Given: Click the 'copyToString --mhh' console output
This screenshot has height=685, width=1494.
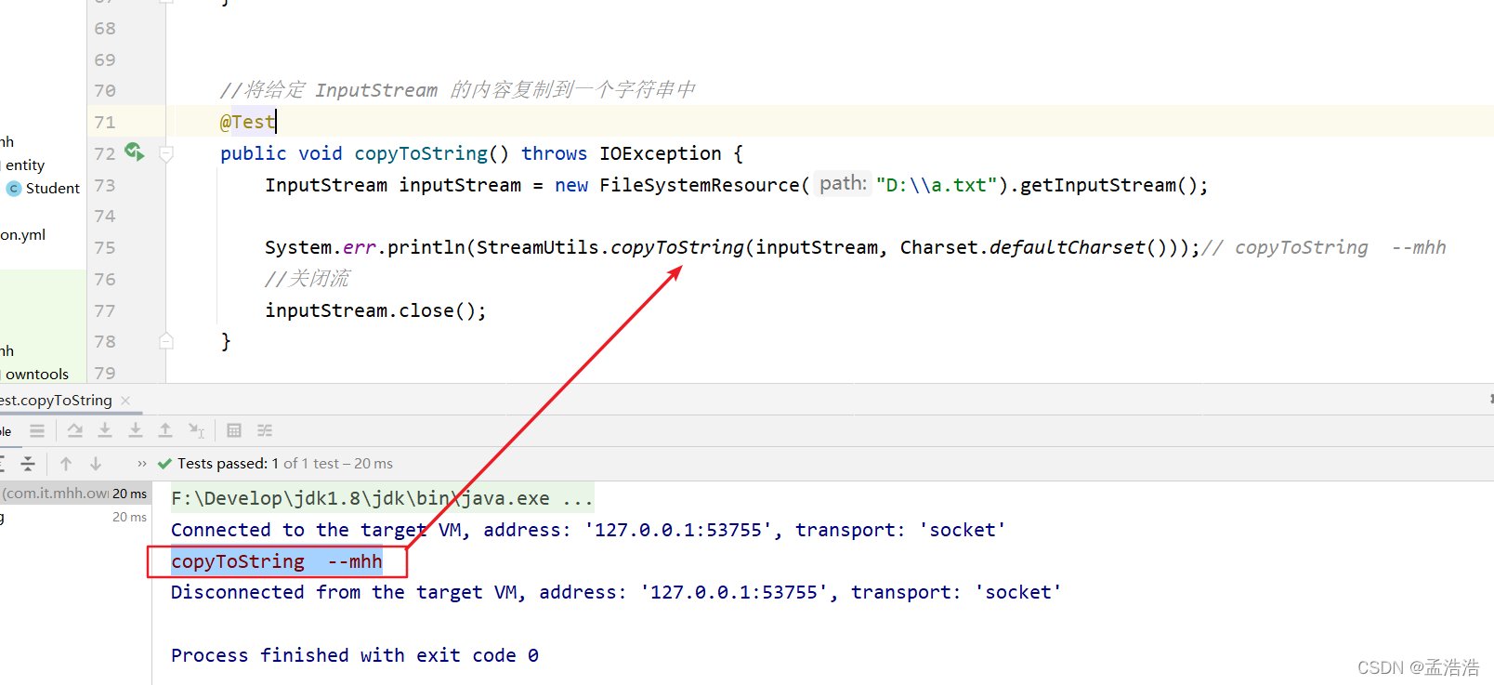Looking at the screenshot, I should (277, 561).
